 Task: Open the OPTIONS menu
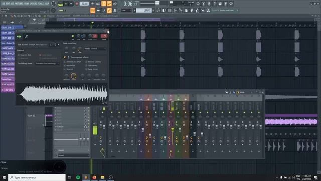(34, 4)
